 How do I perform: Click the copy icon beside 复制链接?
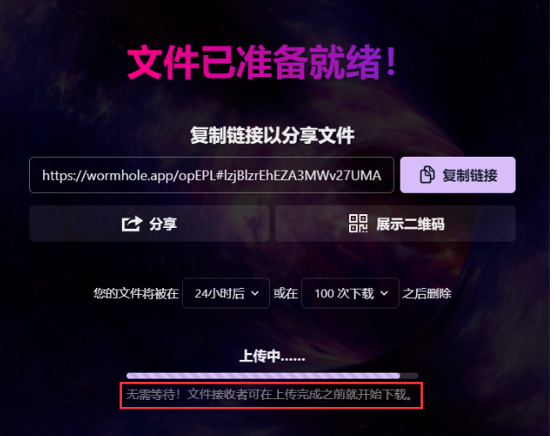[x=427, y=175]
